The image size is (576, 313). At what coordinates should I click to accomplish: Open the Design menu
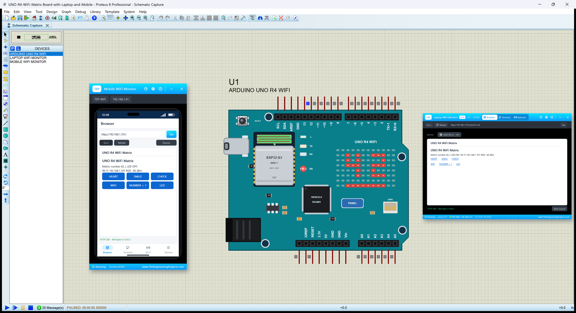point(52,12)
